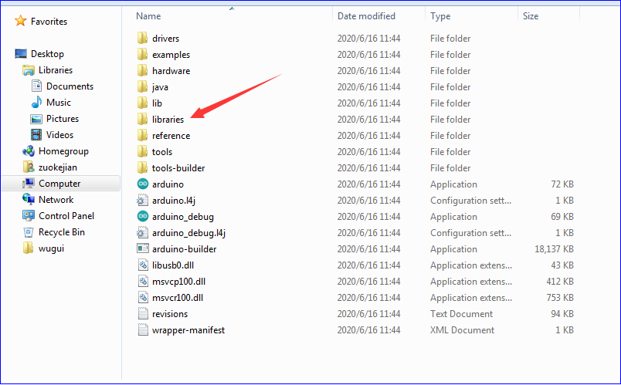Click the libusb0.dll file icon
The image size is (621, 385).
(x=143, y=265)
